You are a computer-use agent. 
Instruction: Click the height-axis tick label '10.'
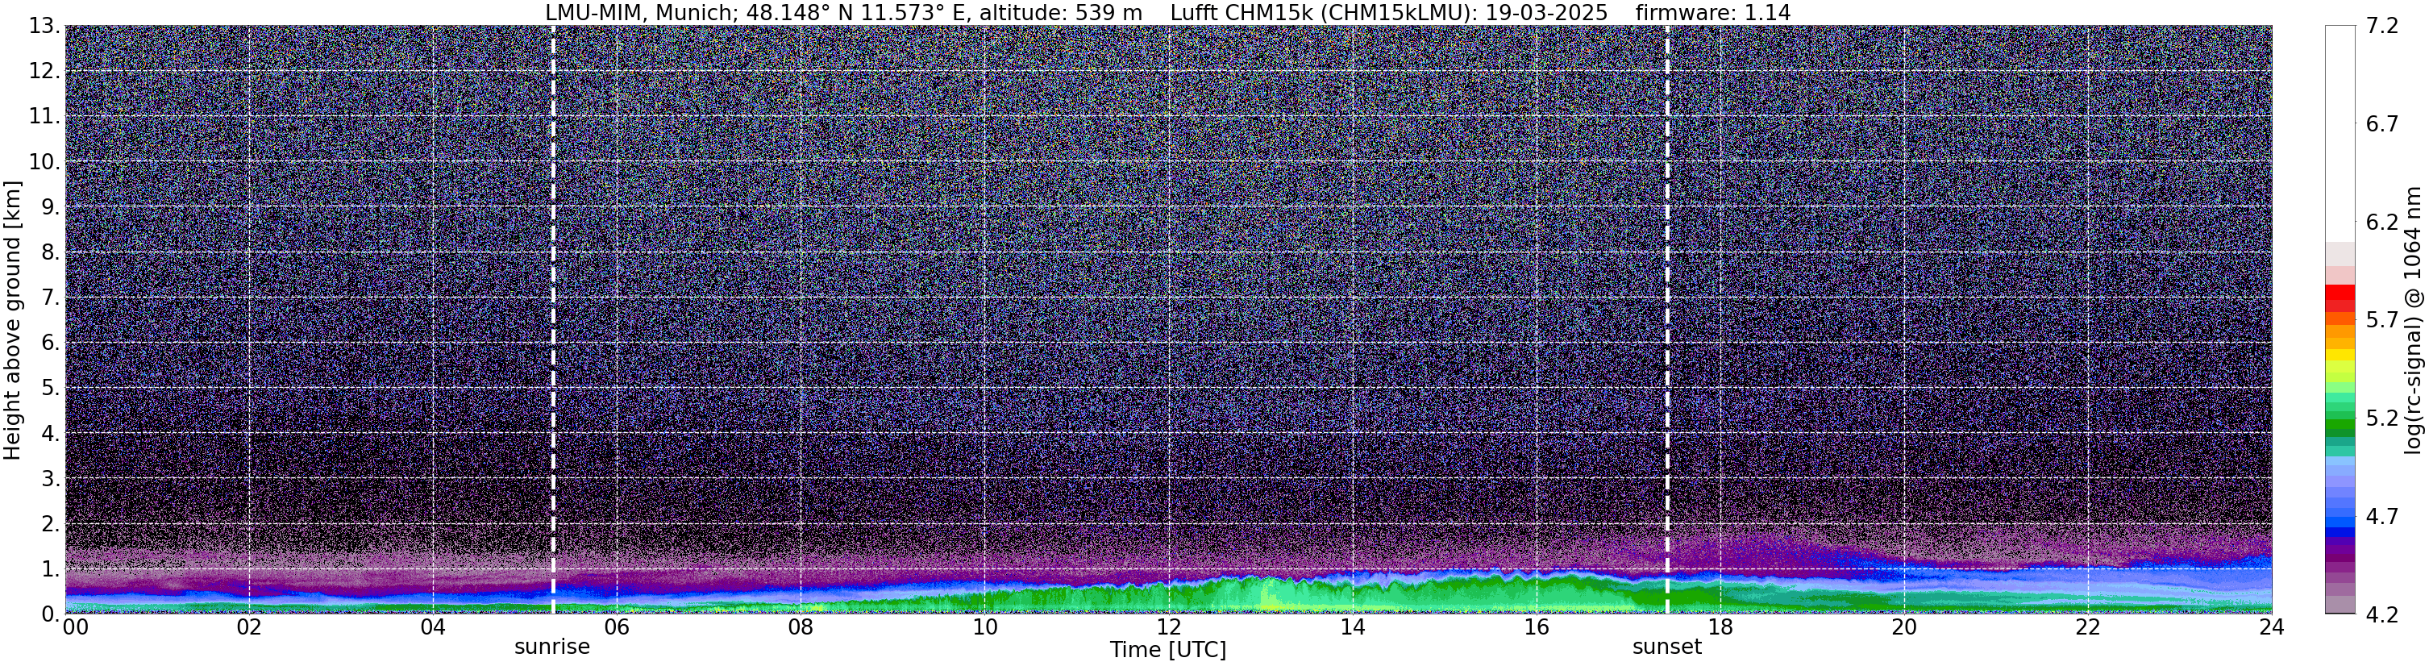(x=44, y=161)
